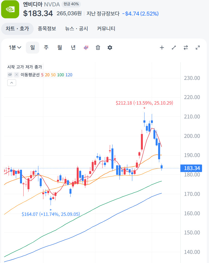Click the 이동평균선 indicator label
Screen dimensions: 209x263
(30, 75)
